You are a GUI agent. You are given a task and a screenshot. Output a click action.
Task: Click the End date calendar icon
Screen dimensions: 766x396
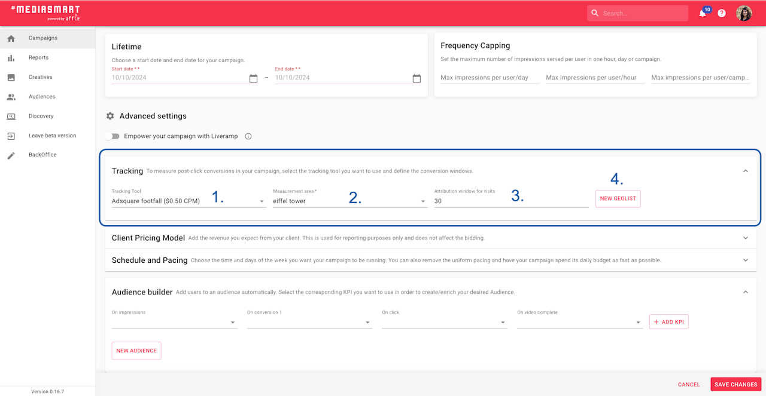point(417,78)
